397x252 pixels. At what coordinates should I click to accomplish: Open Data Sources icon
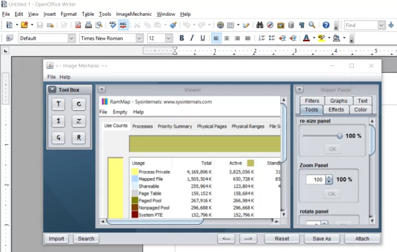[291, 25]
